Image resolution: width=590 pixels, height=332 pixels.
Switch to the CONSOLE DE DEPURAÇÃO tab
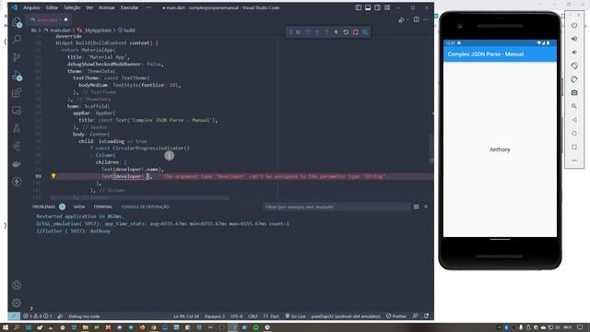click(x=145, y=207)
